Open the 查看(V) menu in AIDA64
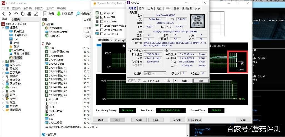 pyautogui.click(x=16, y=8)
